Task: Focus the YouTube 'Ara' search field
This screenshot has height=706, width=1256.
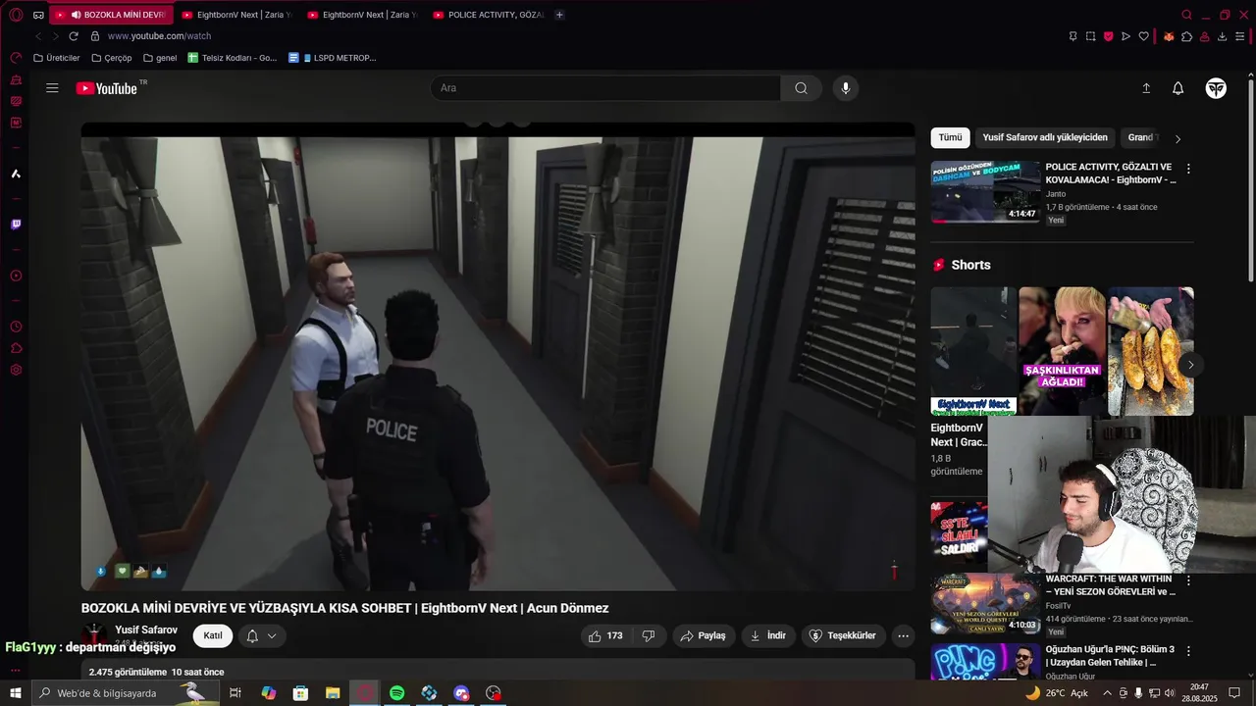Action: (605, 88)
